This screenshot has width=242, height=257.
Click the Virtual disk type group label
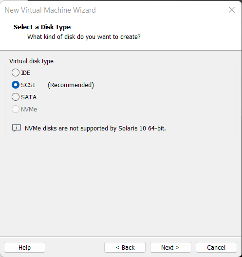[x=31, y=61]
